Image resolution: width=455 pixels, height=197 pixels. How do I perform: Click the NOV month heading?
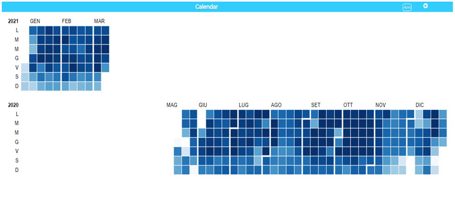[x=380, y=105]
